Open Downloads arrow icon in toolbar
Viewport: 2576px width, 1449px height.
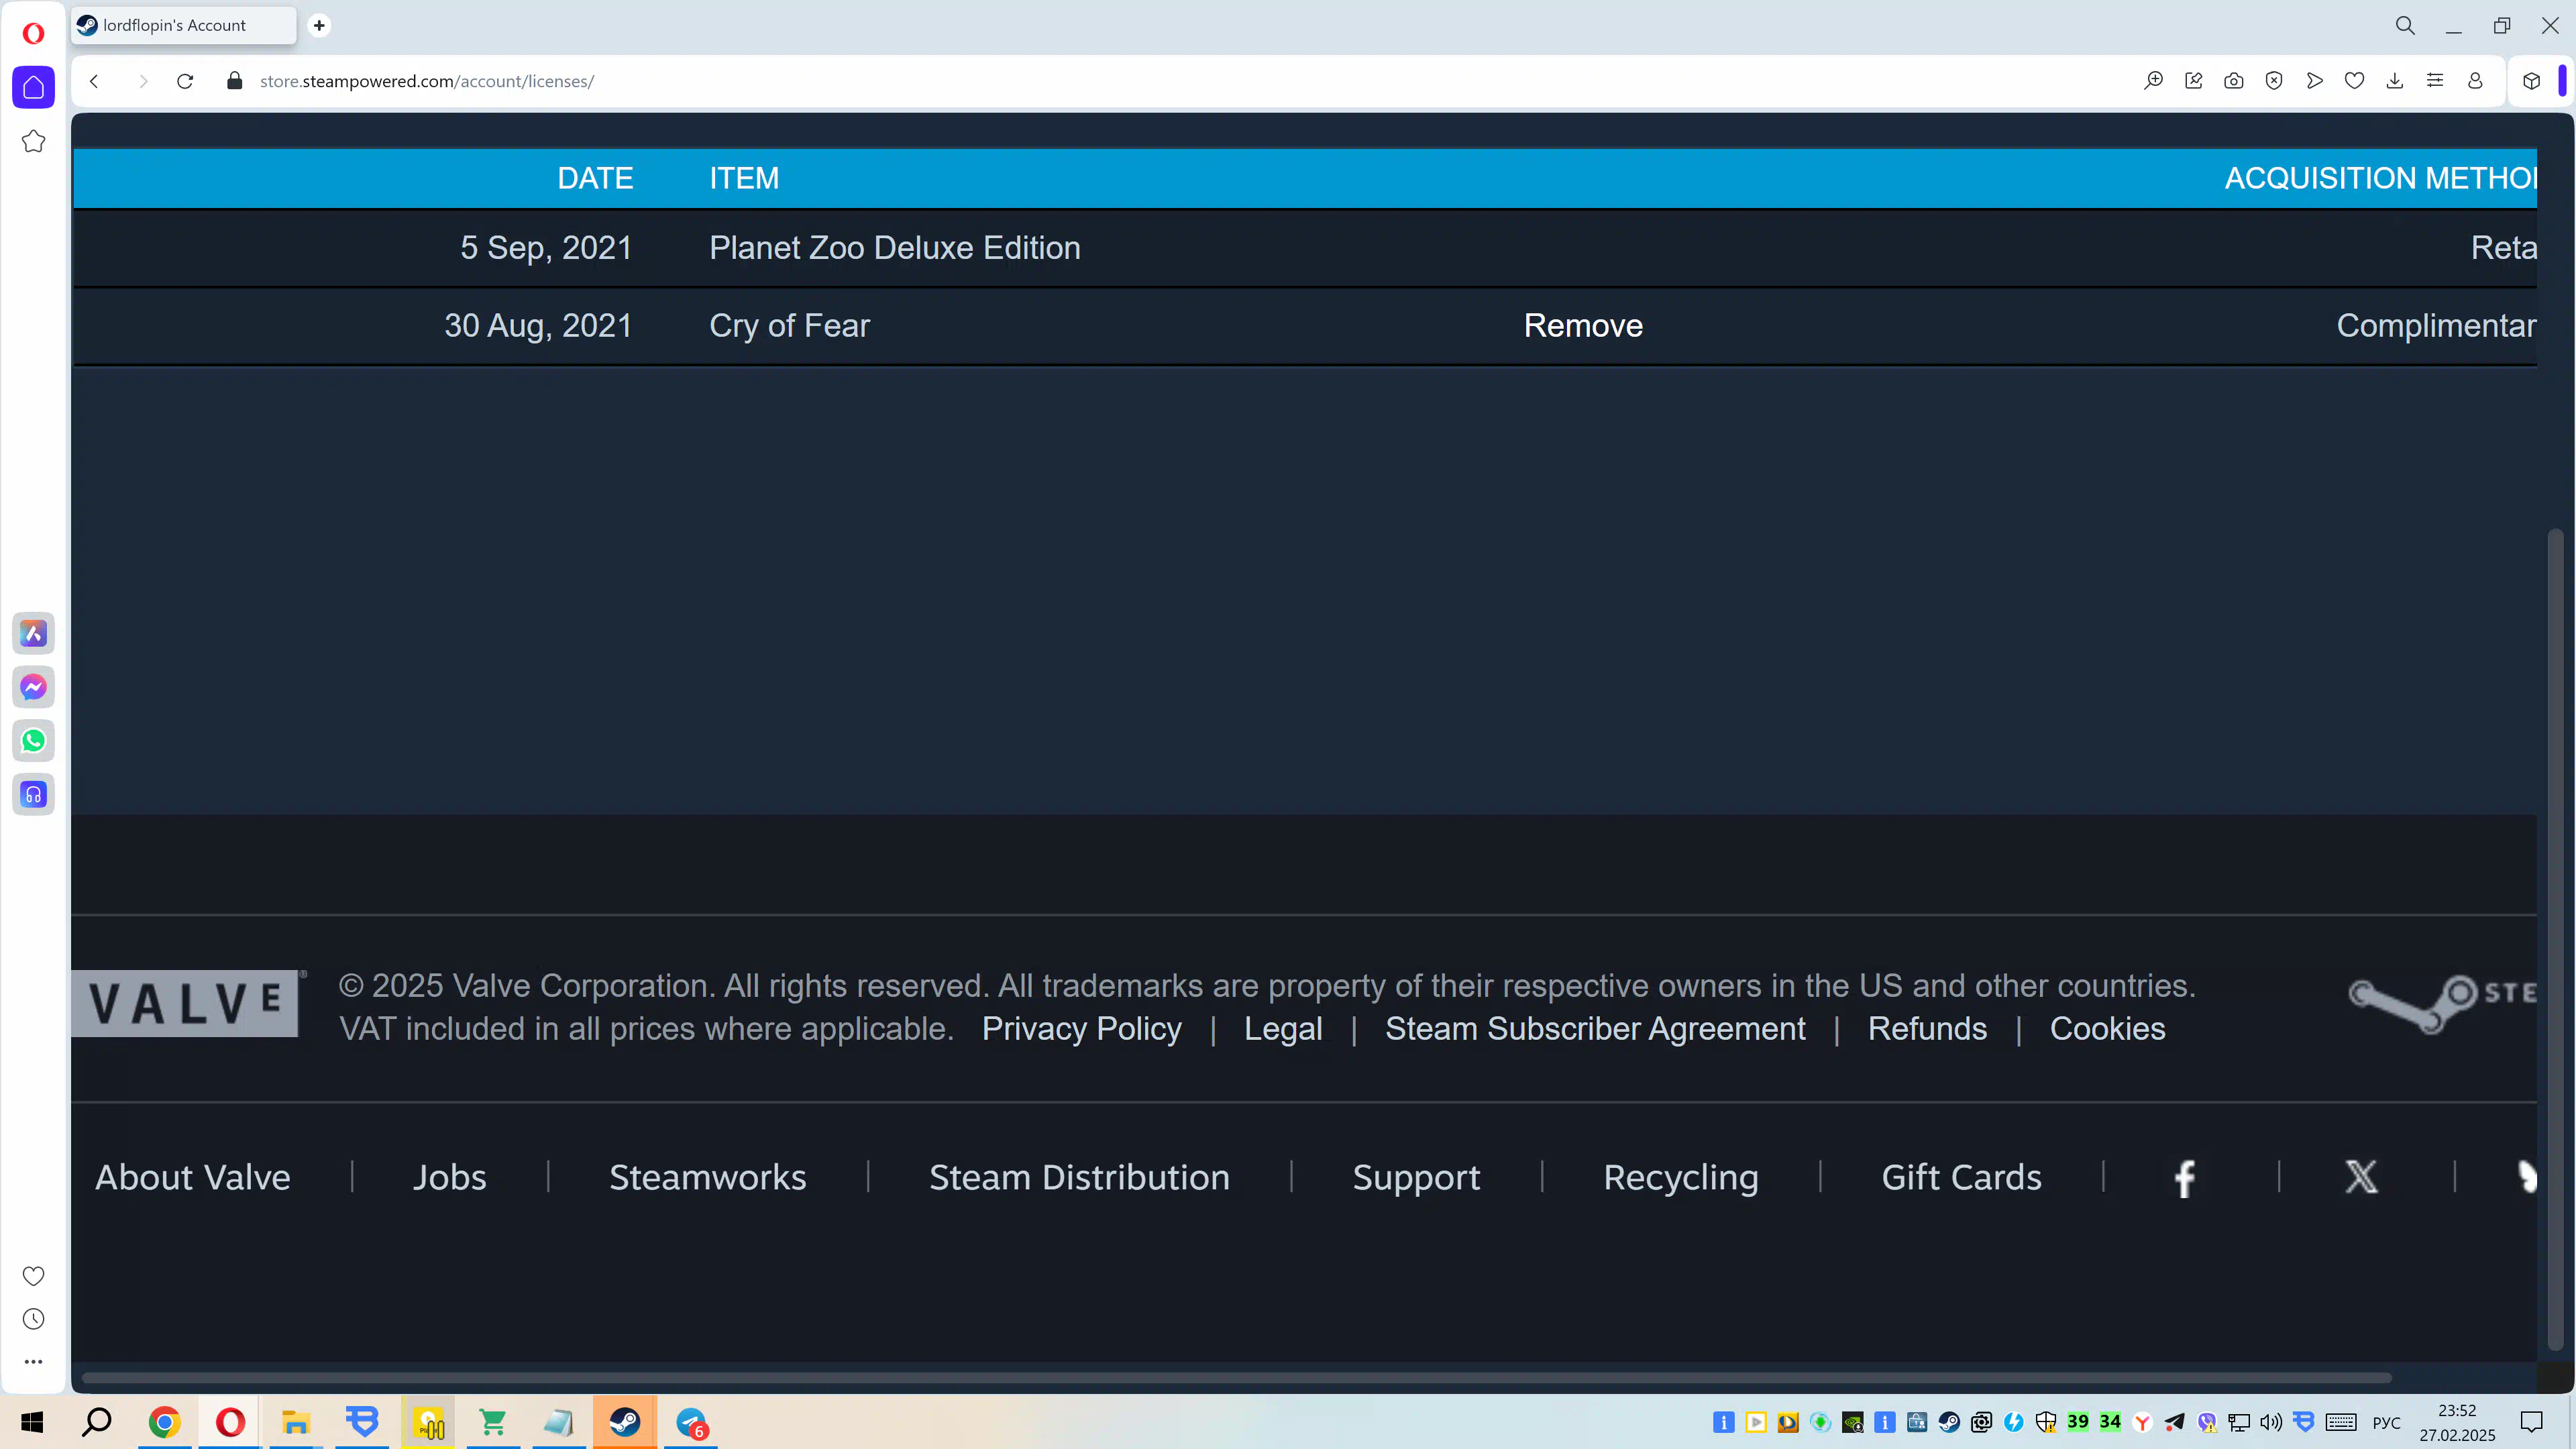[x=2394, y=81]
